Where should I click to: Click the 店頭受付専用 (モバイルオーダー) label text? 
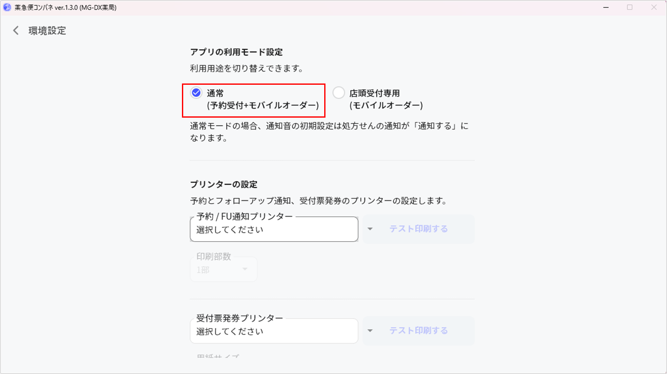[385, 99]
